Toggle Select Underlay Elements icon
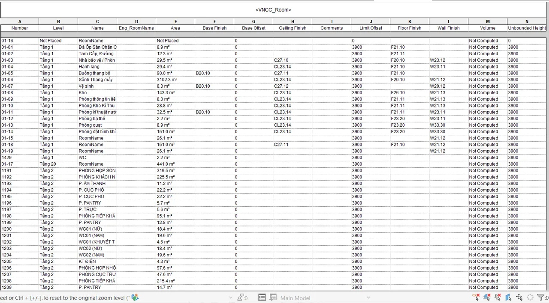549x303 pixels. pos(487,297)
